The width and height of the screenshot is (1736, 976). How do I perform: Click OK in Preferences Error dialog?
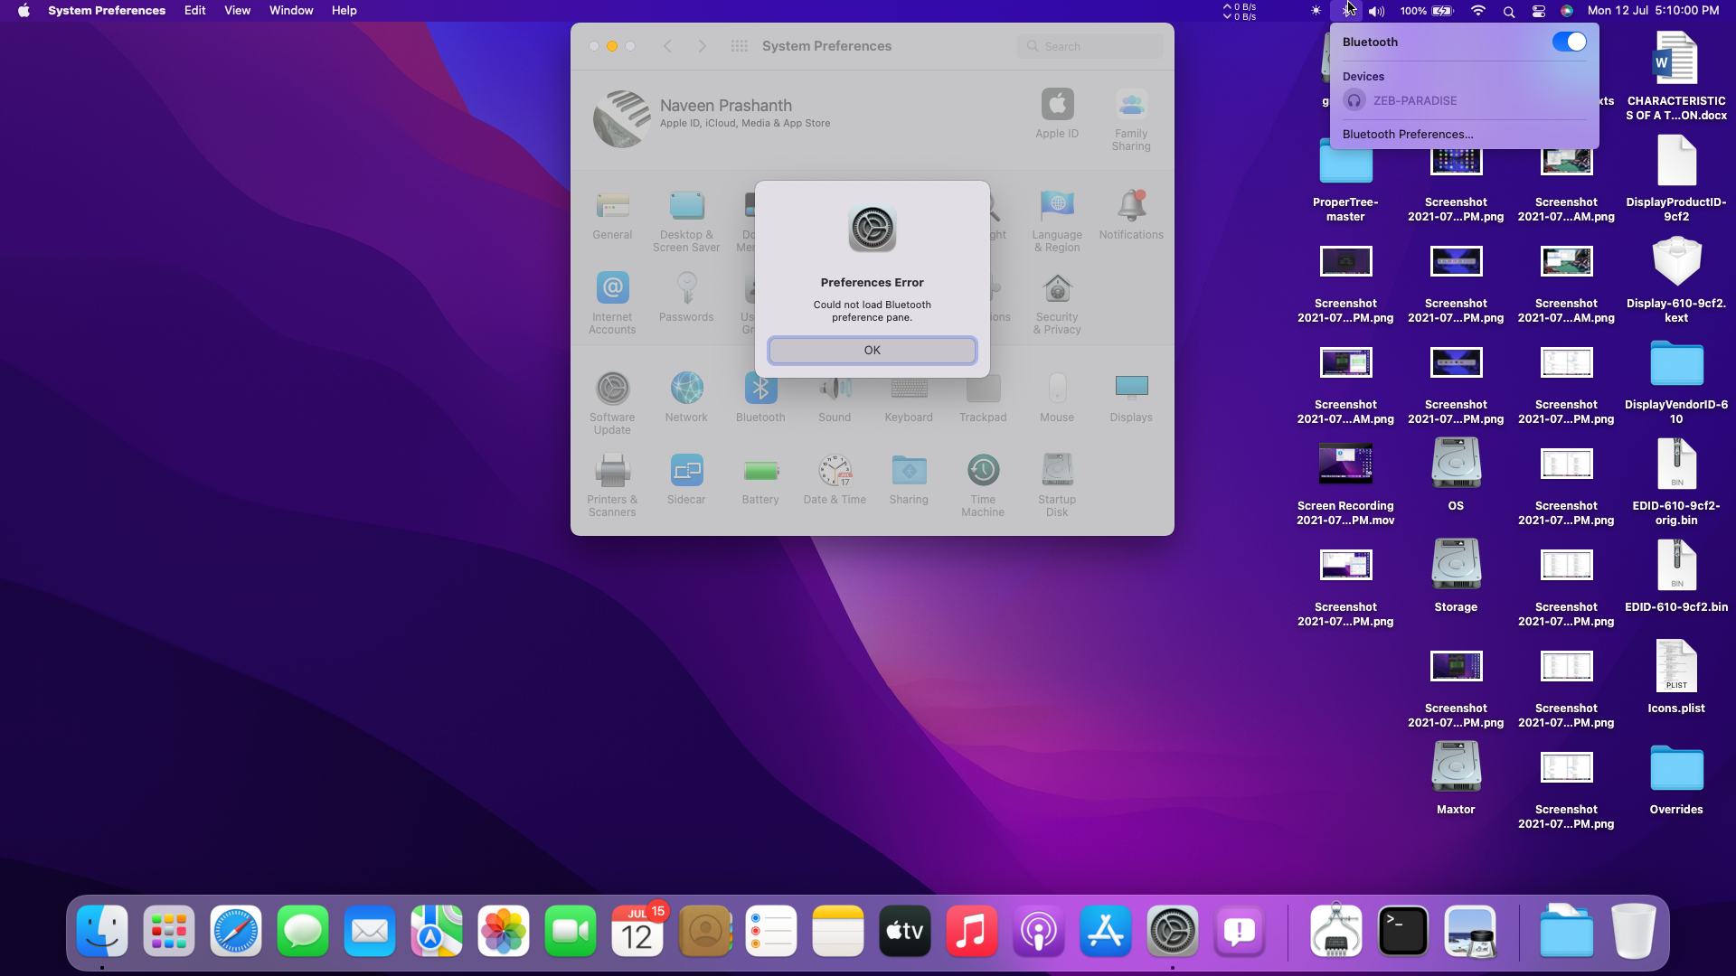(x=872, y=351)
